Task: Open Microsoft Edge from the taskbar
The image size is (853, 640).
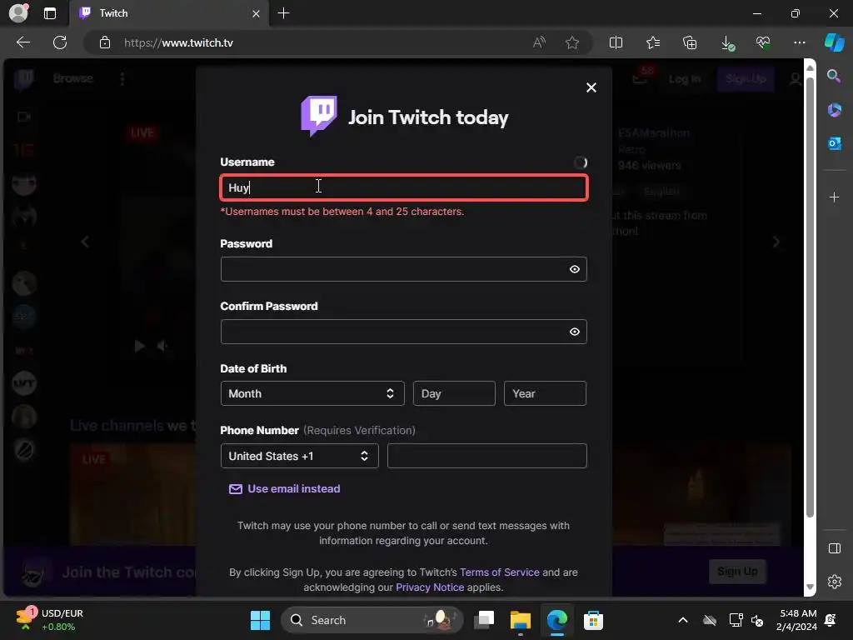Action: pos(556,620)
